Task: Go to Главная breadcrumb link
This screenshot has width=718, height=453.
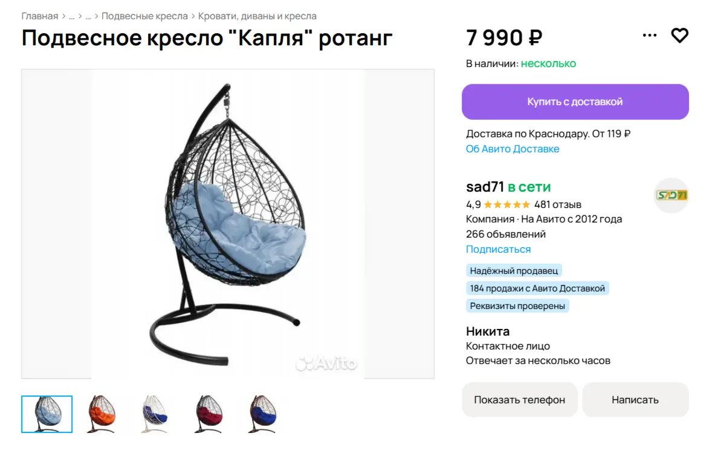Action: point(40,16)
